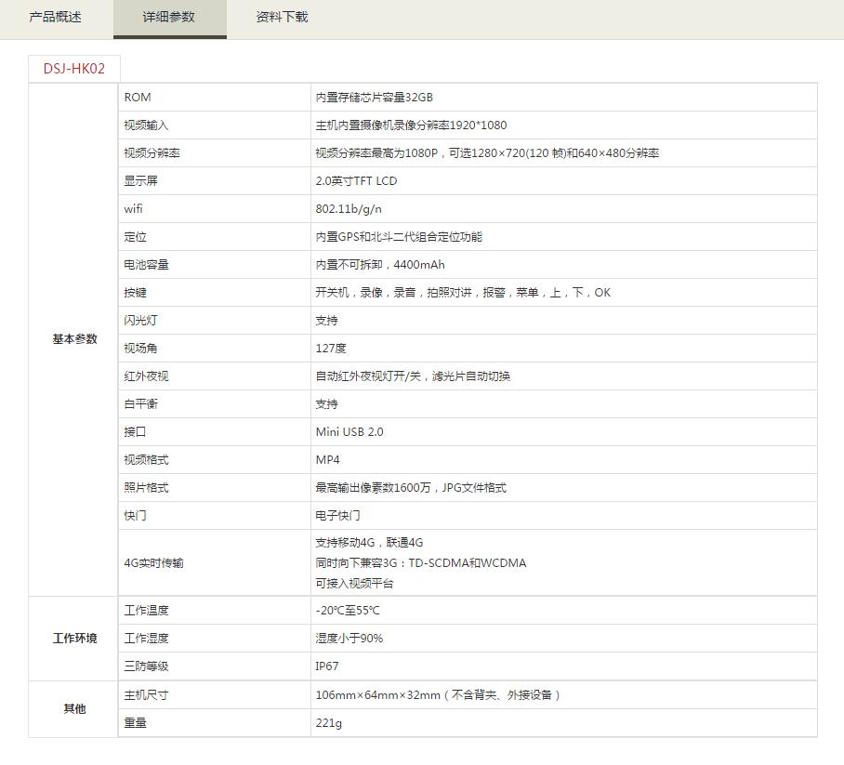Click the 127度 field of view value

(x=331, y=349)
